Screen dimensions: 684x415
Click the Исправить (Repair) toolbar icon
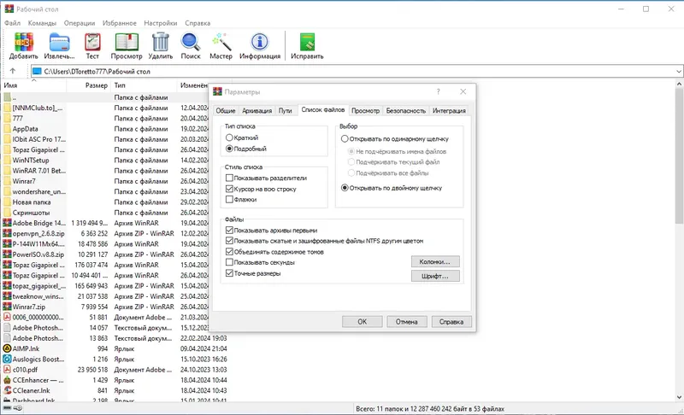[x=307, y=42]
